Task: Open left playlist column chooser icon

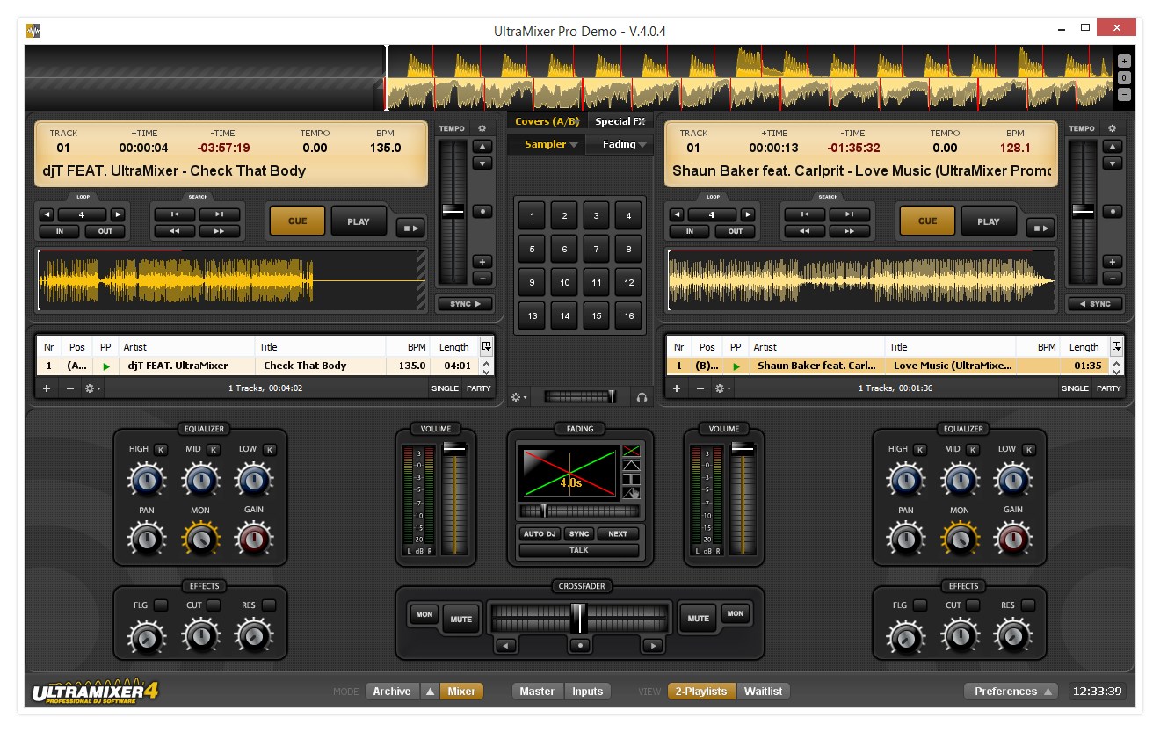Action: (486, 346)
